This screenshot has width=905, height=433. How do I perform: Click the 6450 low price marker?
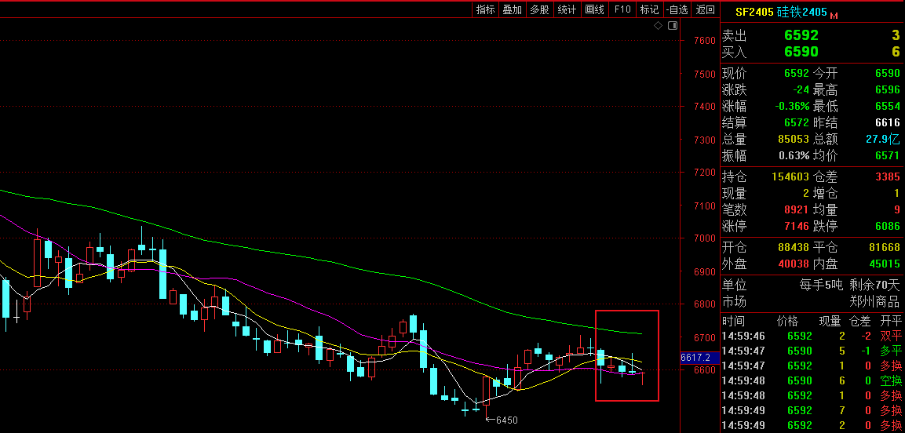(x=505, y=420)
